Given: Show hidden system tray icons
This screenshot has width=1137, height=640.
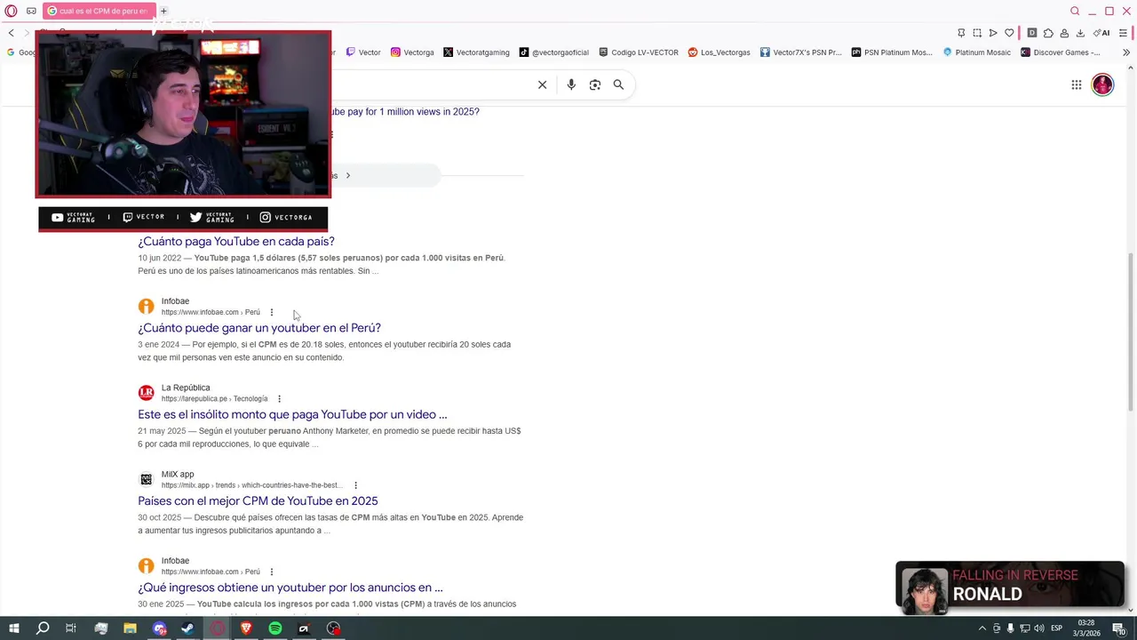Looking at the screenshot, I should tap(982, 628).
